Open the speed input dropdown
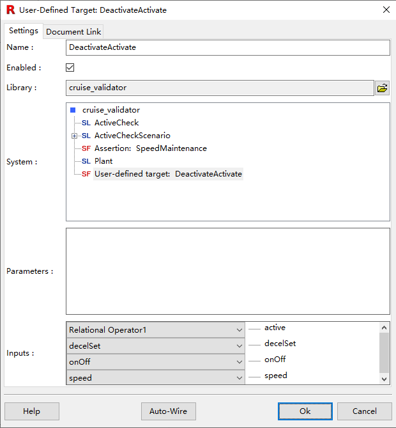Viewport: 396px width, 428px height. coord(240,378)
